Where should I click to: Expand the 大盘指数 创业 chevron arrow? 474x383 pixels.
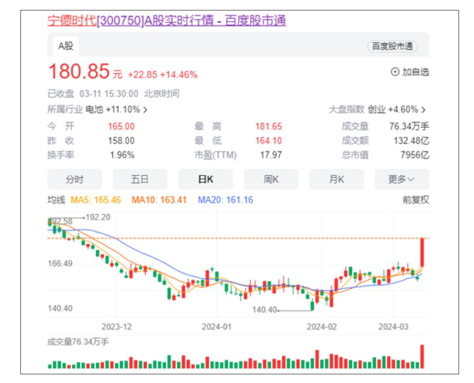[x=423, y=109]
